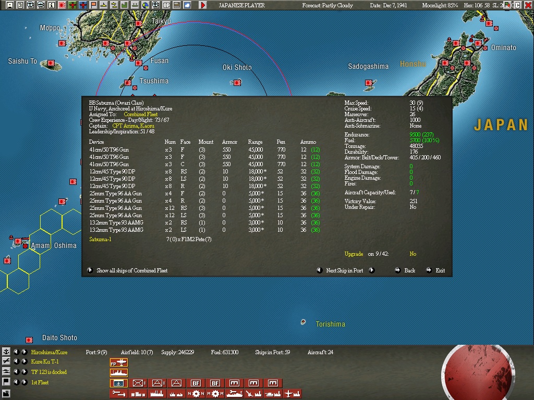
Task: Go to previous air unit before Kure Ku T-1
Action: [x=16, y=361]
